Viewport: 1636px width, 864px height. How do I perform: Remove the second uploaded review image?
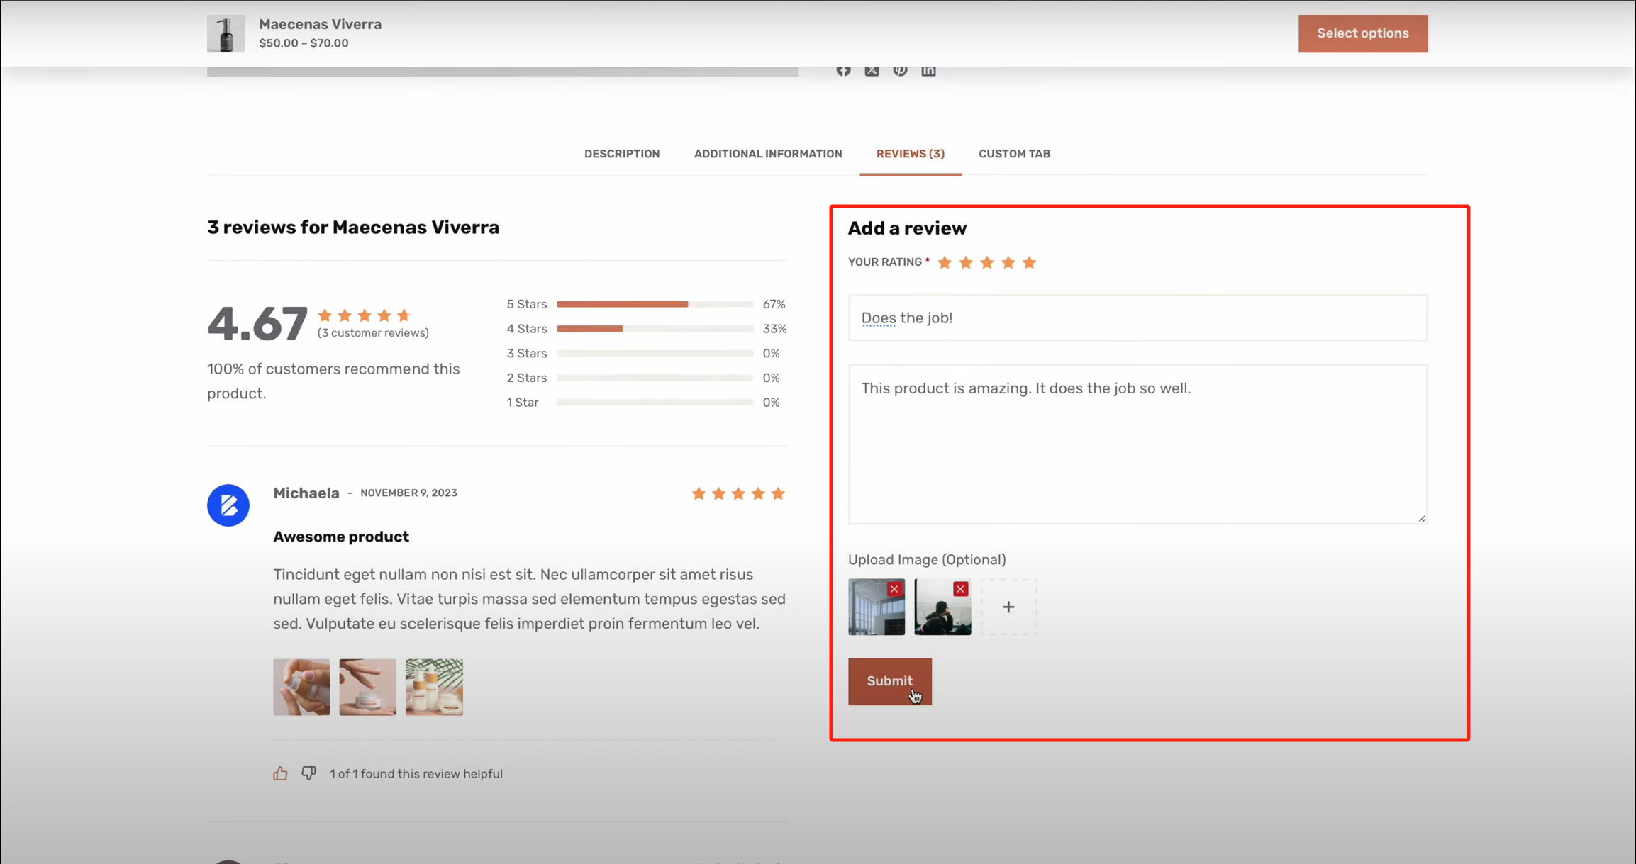point(960,589)
